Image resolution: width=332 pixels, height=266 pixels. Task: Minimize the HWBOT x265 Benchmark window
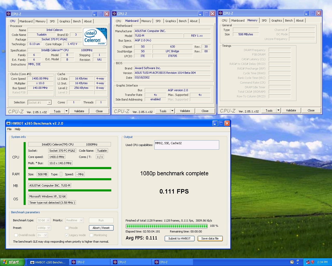click(215, 123)
